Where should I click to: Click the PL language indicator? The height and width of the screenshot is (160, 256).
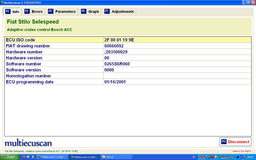pos(194,157)
